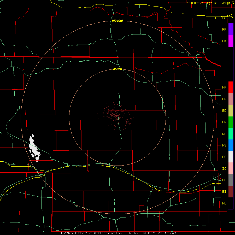Click the UK magenta legend swatch
235x235 pixels.
pos(231,41)
